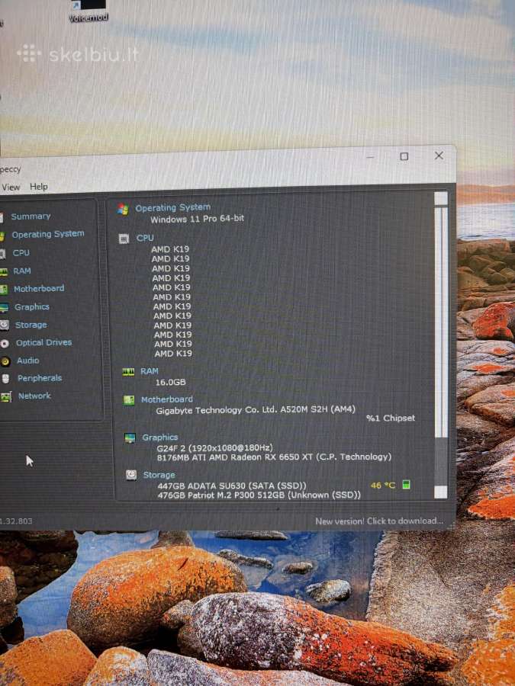Select the Patriot M.2 P300 storage line

tap(259, 495)
